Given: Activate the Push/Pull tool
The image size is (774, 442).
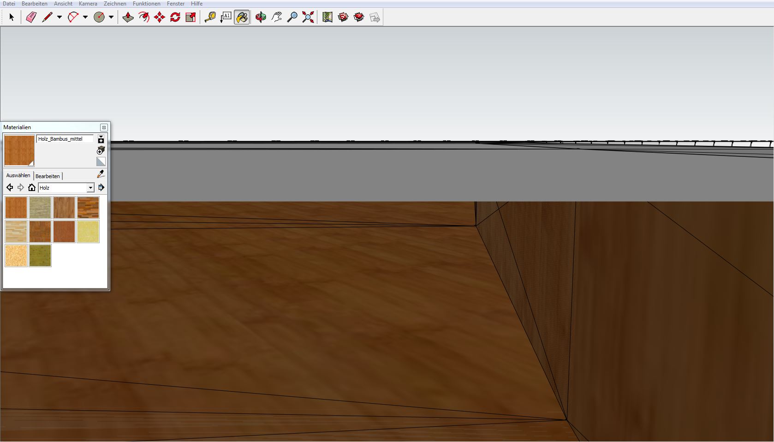Looking at the screenshot, I should click(x=128, y=18).
